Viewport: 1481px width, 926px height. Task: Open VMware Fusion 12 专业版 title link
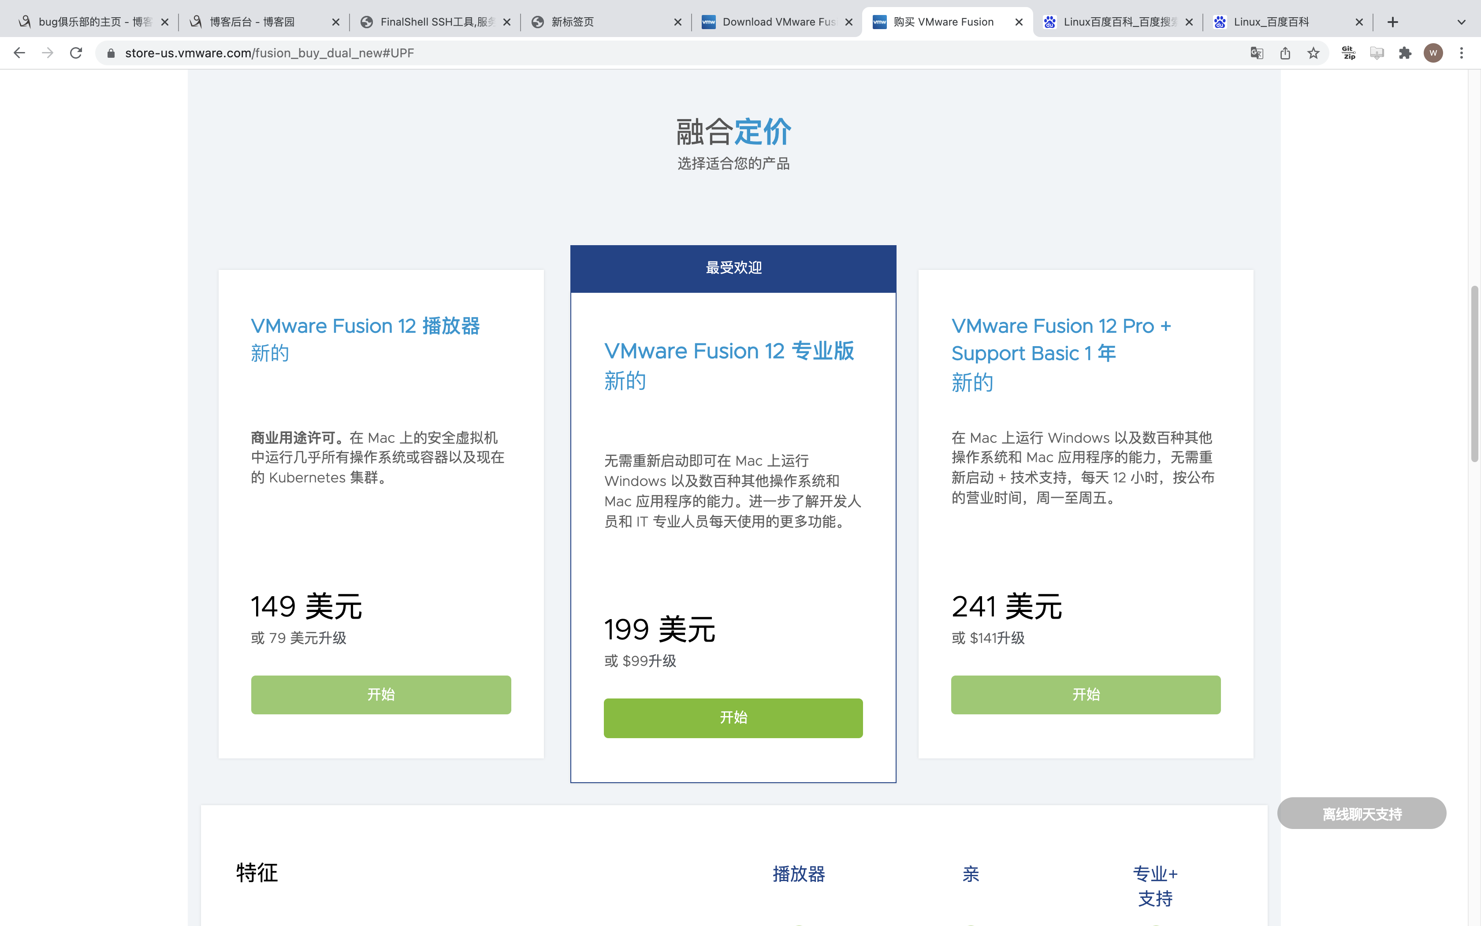[728, 351]
